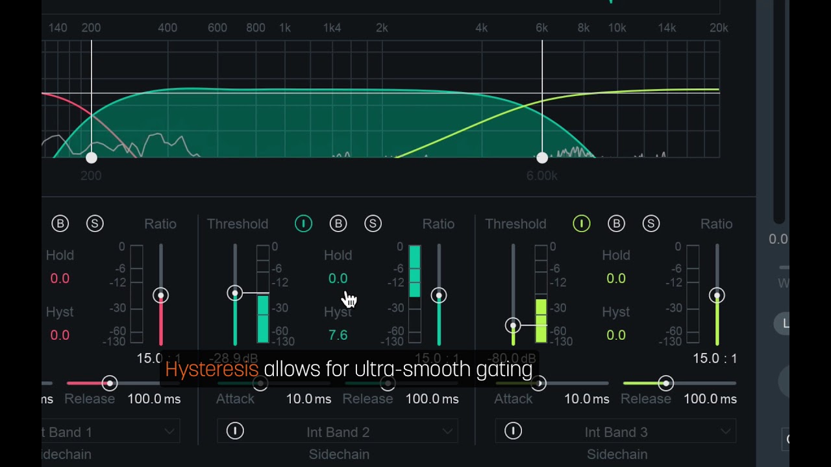
Task: Click Band 2 Threshold slider handle
Action: click(235, 293)
